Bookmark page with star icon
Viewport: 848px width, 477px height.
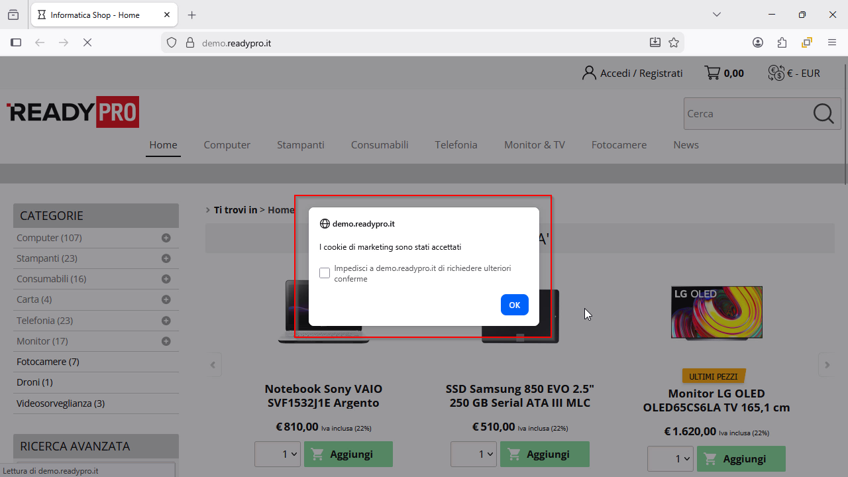click(x=674, y=42)
